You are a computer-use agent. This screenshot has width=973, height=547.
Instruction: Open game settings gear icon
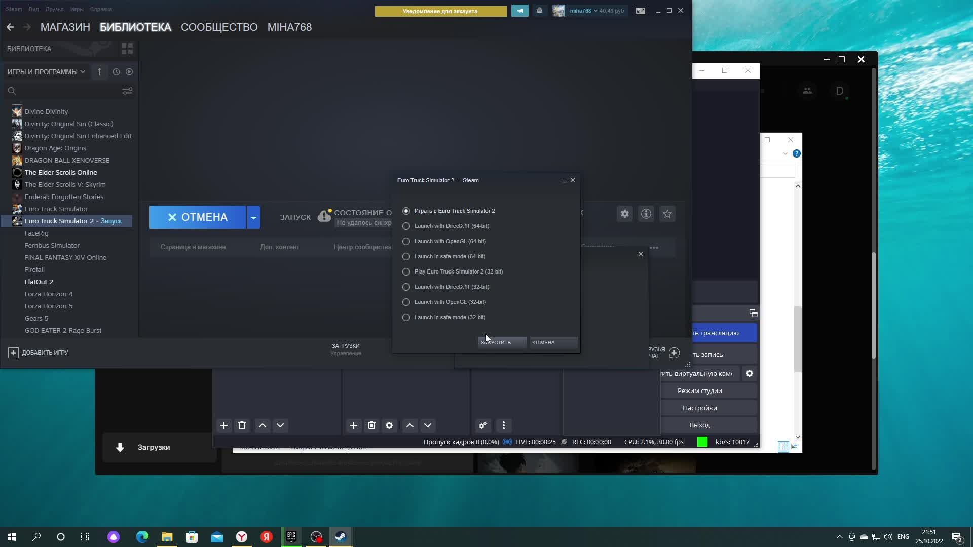(x=624, y=214)
